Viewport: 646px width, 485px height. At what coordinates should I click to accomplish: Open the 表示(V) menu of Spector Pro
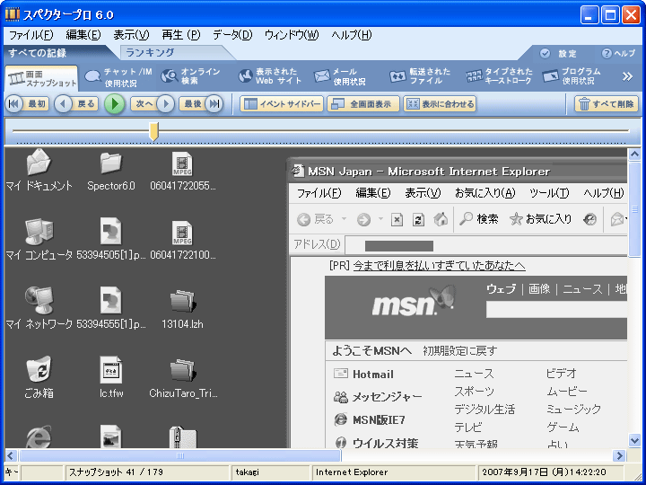tap(131, 35)
